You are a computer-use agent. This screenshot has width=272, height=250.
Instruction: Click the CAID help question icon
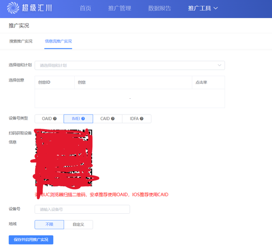click(x=113, y=119)
